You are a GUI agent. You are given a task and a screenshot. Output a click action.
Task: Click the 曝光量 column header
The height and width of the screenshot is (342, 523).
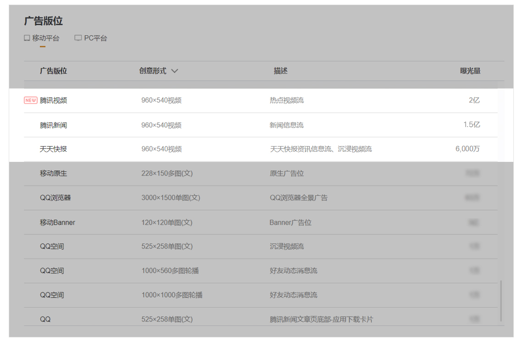tap(470, 71)
